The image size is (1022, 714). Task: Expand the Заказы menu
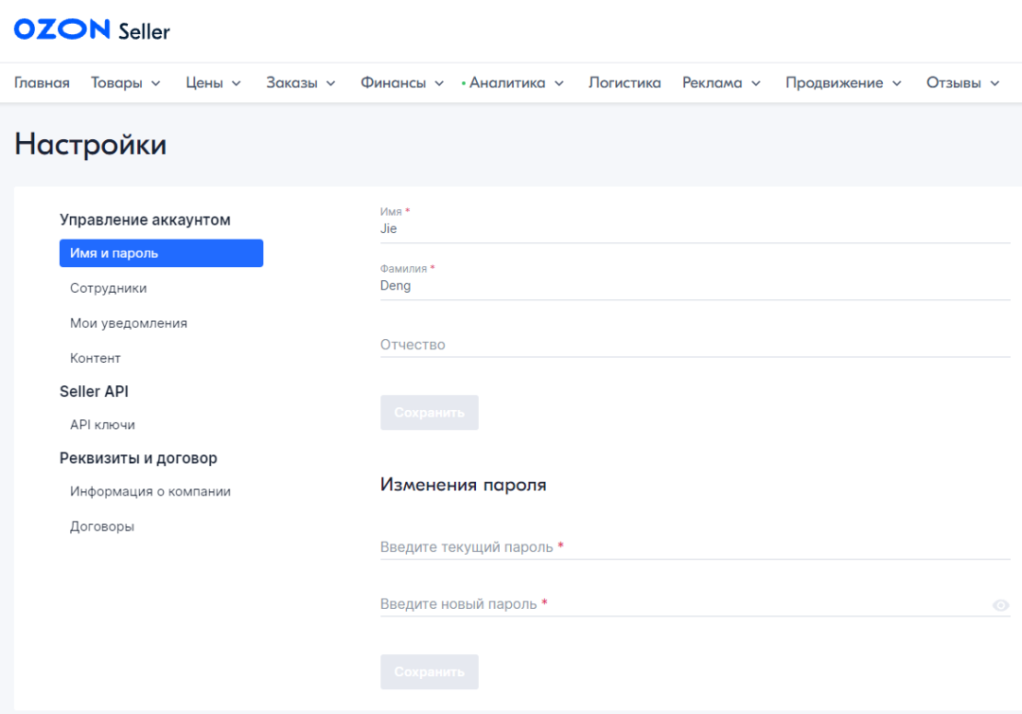[301, 83]
